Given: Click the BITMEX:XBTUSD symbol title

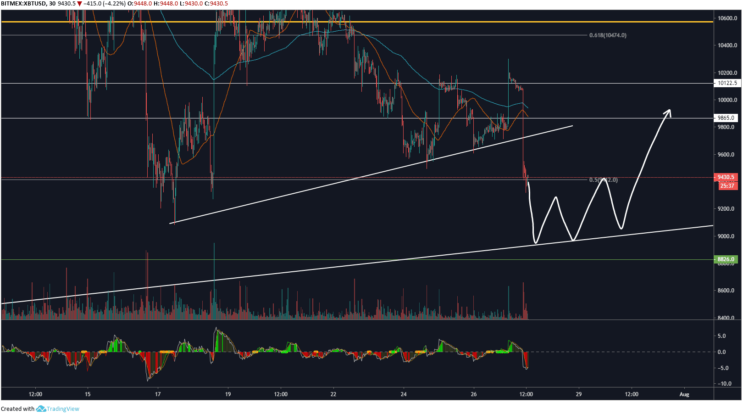Looking at the screenshot, I should pos(23,4).
